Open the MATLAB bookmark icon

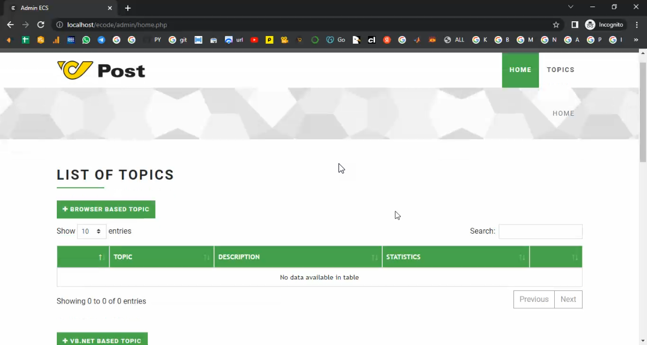pos(417,40)
